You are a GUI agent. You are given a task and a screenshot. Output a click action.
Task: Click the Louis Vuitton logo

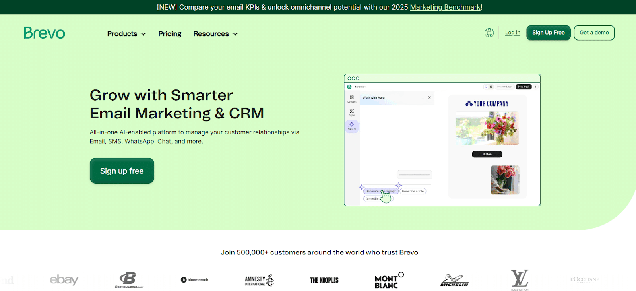tap(520, 280)
